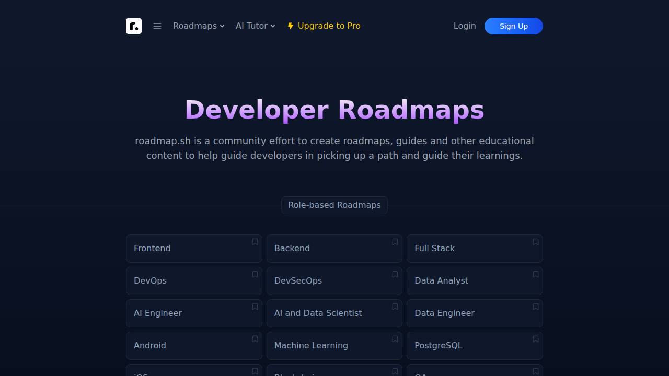Image resolution: width=669 pixels, height=376 pixels.
Task: Click the Sign Up button
Action: pyautogui.click(x=513, y=26)
